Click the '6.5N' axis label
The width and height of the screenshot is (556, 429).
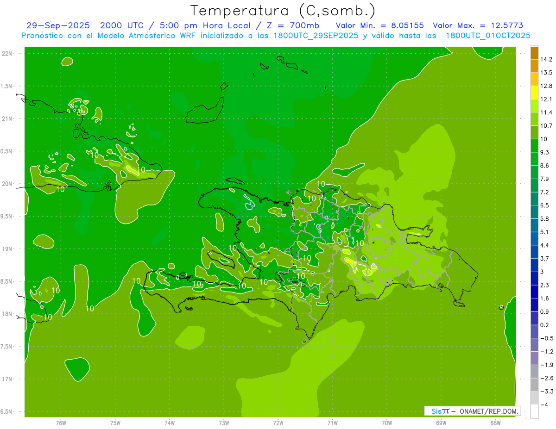click(x=7, y=411)
